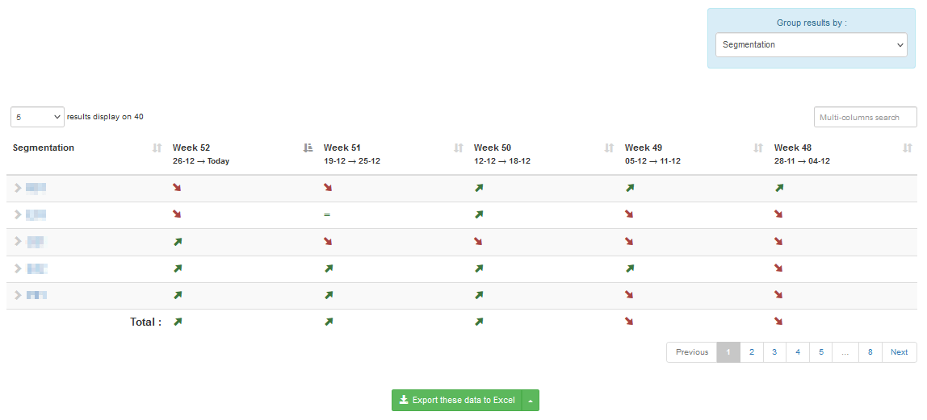The width and height of the screenshot is (927, 420).
Task: Go to page 2 of results
Action: (x=751, y=352)
